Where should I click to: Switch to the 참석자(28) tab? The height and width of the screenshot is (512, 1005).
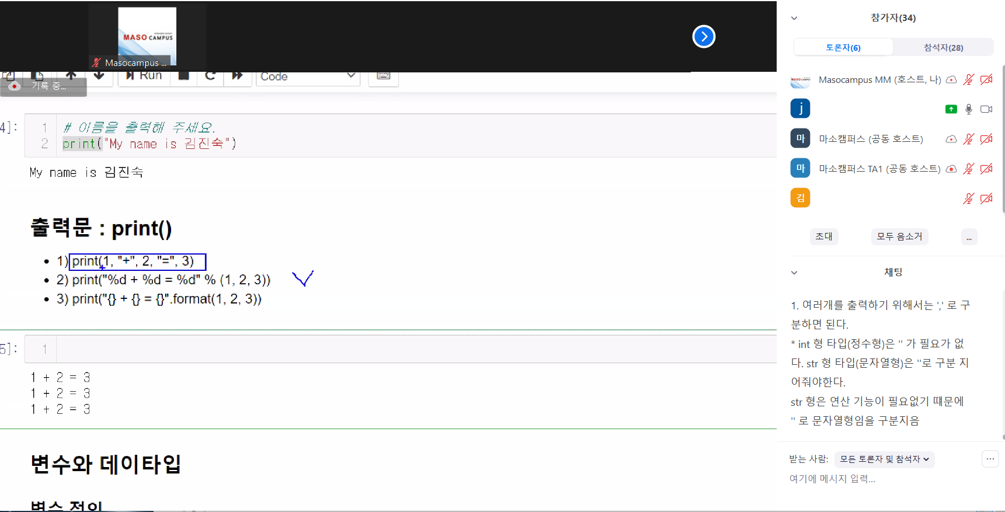point(943,47)
